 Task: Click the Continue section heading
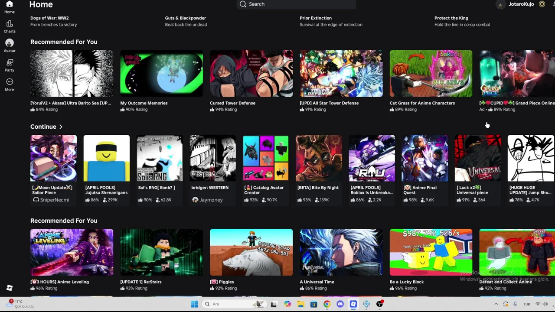[43, 127]
